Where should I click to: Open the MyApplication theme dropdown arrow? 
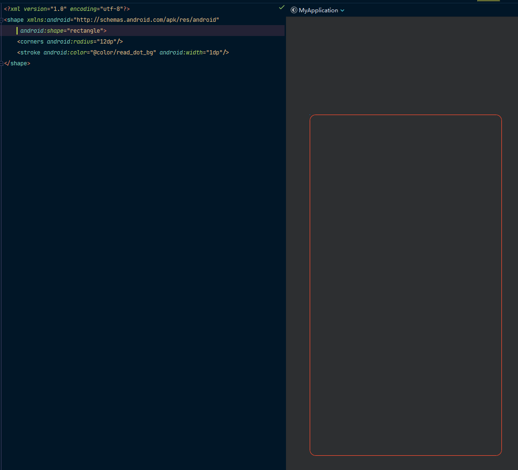coord(342,10)
